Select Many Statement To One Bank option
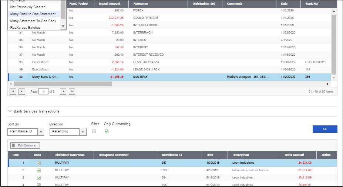This screenshot has width=343, height=187. click(x=33, y=21)
